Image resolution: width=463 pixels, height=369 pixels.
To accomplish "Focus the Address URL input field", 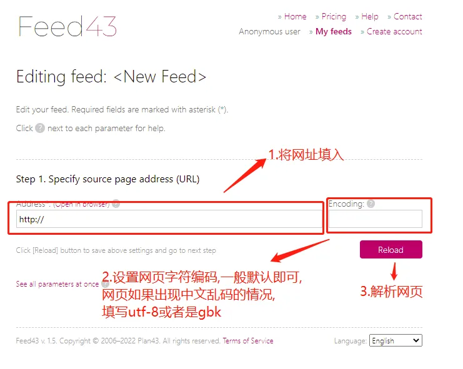I will pyautogui.click(x=169, y=219).
